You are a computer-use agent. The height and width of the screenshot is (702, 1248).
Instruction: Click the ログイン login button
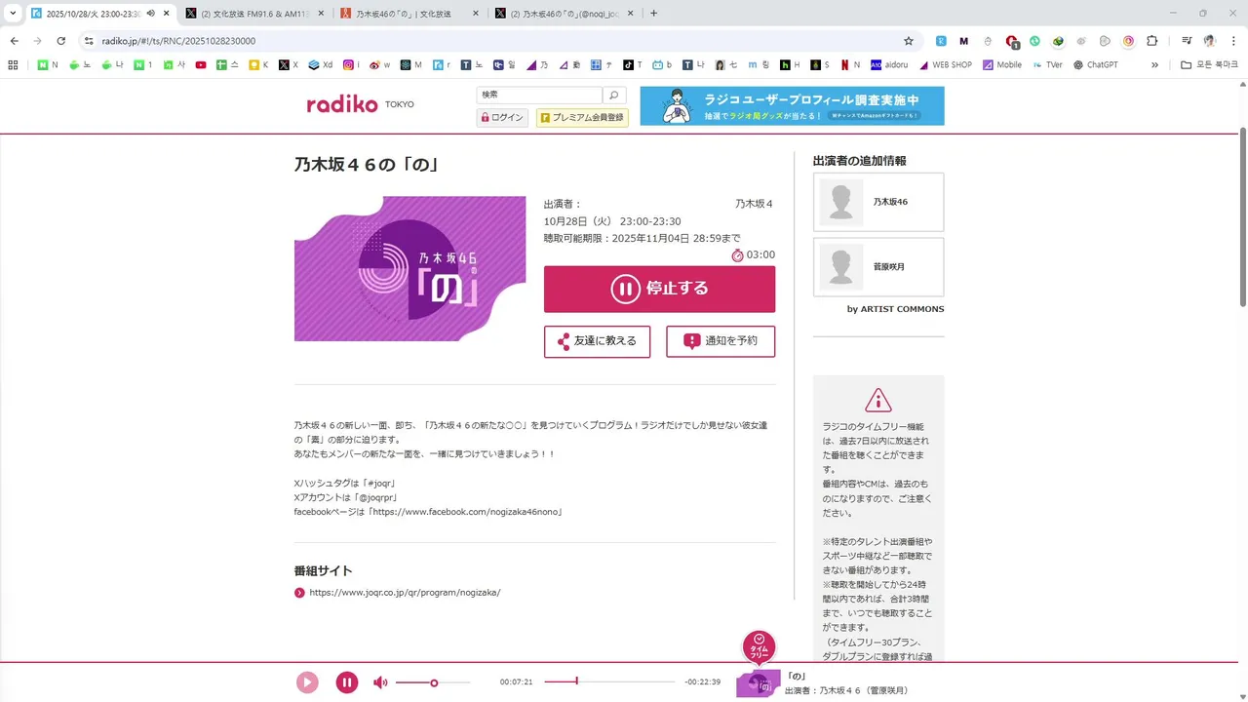coord(502,118)
